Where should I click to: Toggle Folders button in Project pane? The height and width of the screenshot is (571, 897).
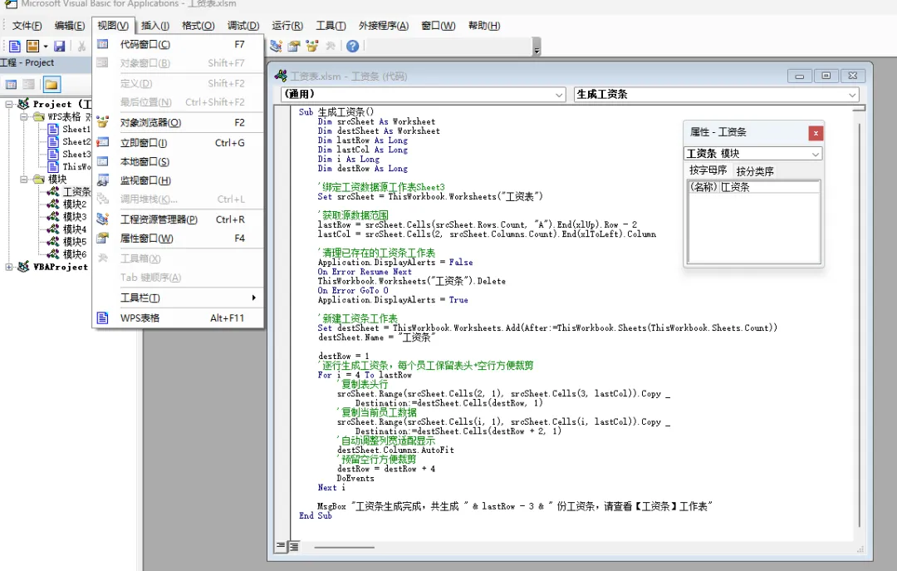click(51, 85)
